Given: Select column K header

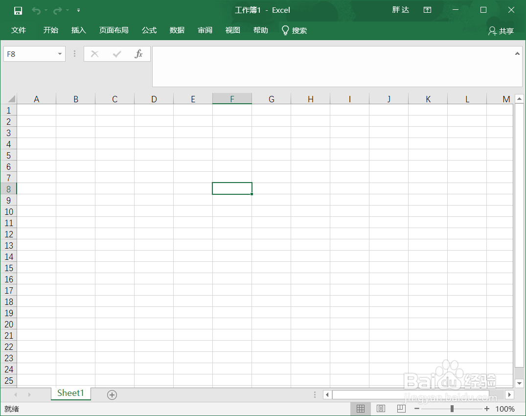Looking at the screenshot, I should [428, 99].
